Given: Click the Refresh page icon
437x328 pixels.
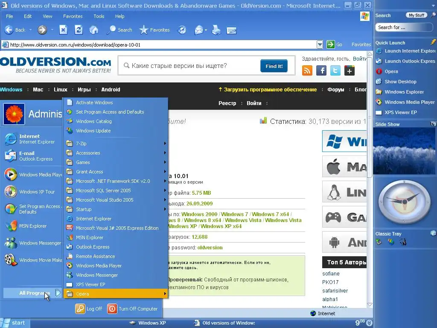Looking at the screenshot, I should pyautogui.click(x=79, y=30).
